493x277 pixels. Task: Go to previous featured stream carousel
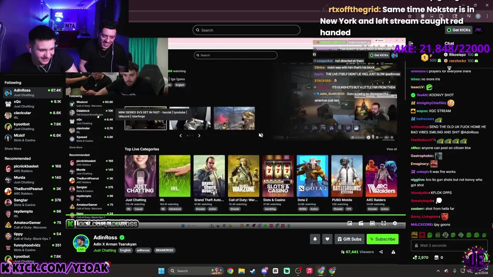(180, 135)
